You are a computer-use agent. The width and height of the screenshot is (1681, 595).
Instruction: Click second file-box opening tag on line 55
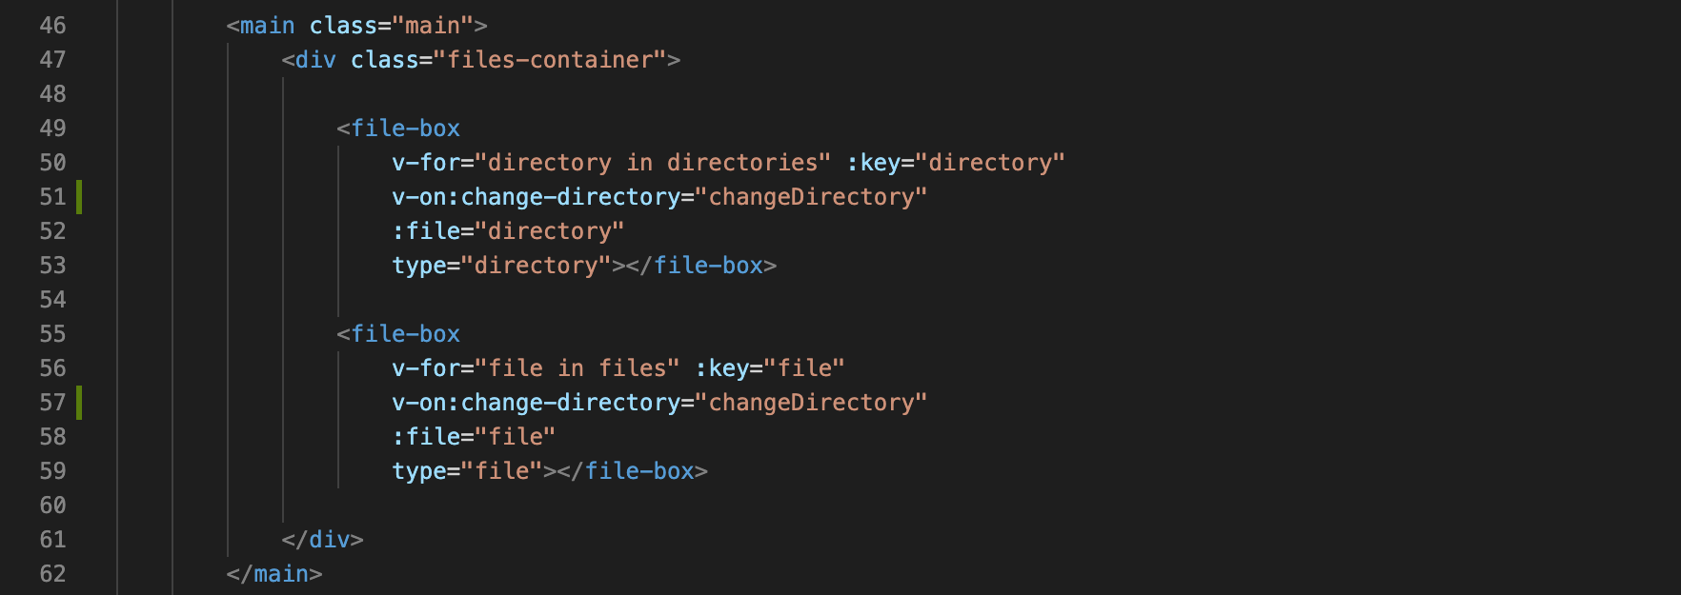[398, 334]
